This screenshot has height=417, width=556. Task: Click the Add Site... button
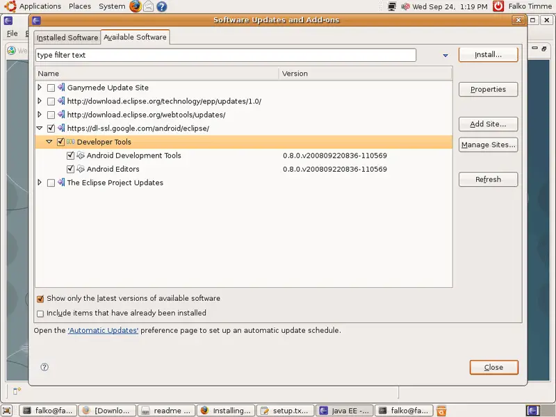pos(489,124)
